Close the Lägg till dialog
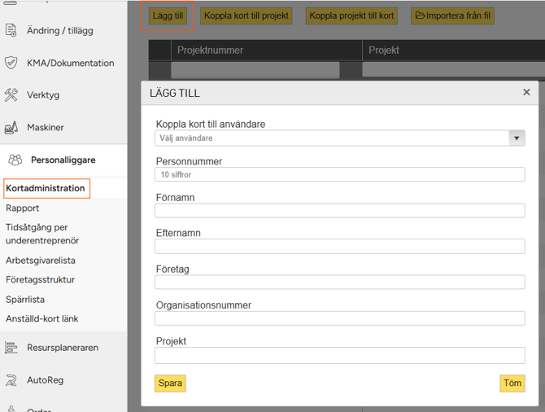The height and width of the screenshot is (412, 545). click(x=526, y=93)
